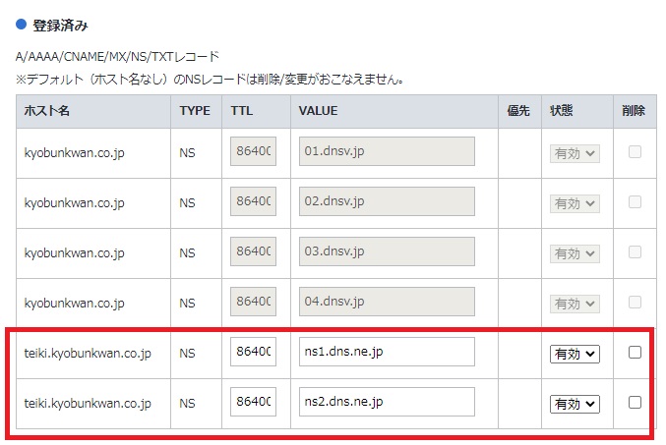This screenshot has width=666, height=445.
Task: Click the blue bullet beside 登録済み
Action: (21, 23)
